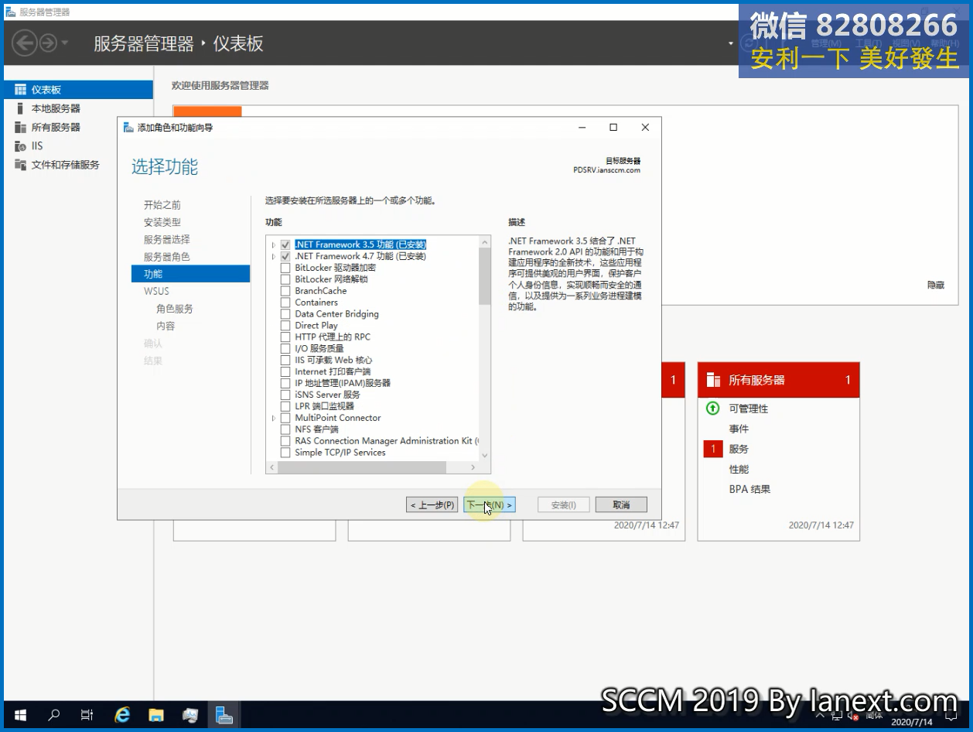Click the volume icon in system tray
Viewport: 973px width, 732px height.
click(x=854, y=716)
